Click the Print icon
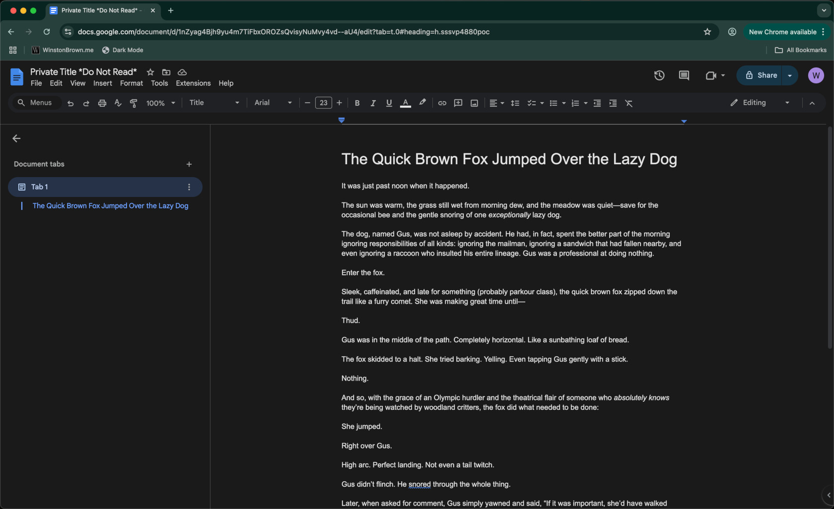The image size is (834, 509). tap(102, 103)
